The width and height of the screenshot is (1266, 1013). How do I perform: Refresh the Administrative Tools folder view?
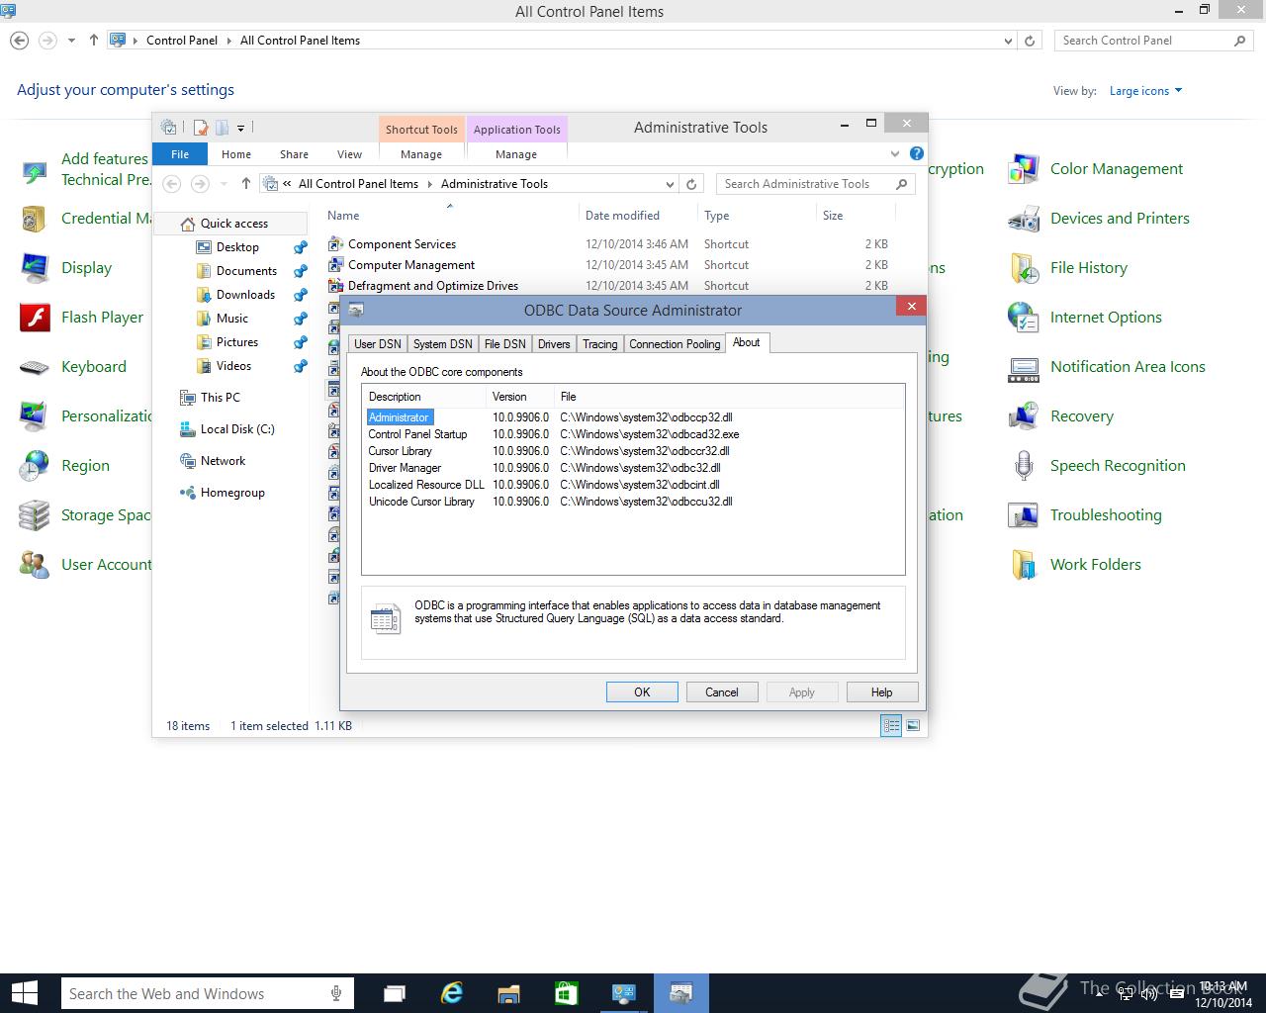point(692,184)
